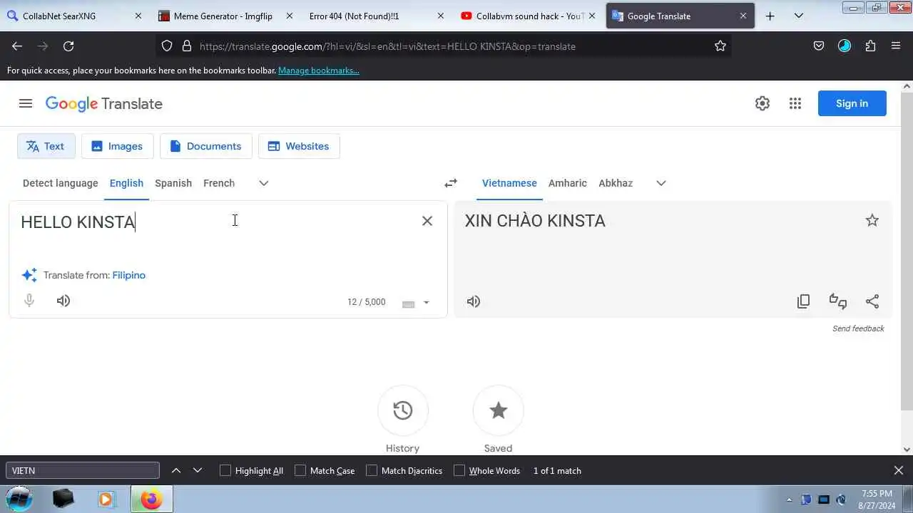Swap source and target languages

point(451,183)
